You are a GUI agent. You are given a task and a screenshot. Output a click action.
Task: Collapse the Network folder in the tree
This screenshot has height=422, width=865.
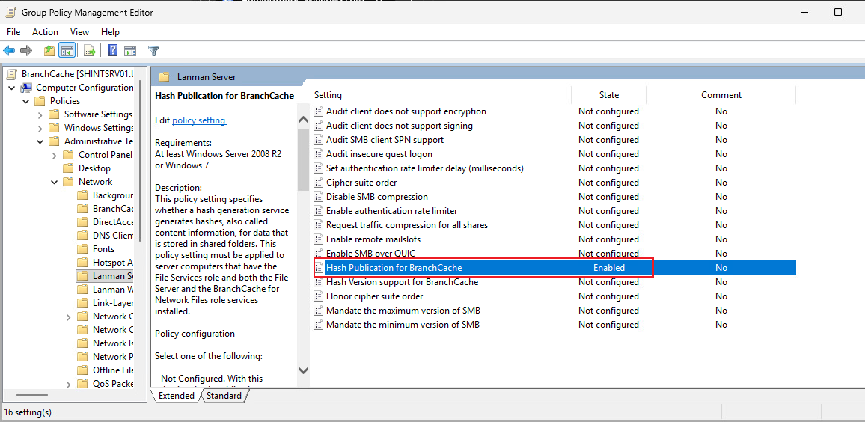coord(54,182)
